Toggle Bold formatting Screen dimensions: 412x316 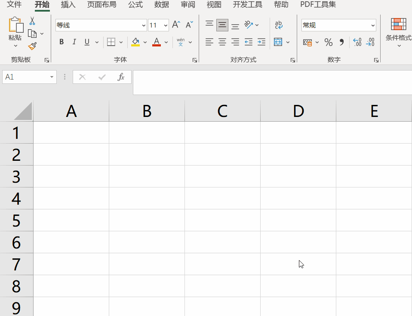[61, 42]
